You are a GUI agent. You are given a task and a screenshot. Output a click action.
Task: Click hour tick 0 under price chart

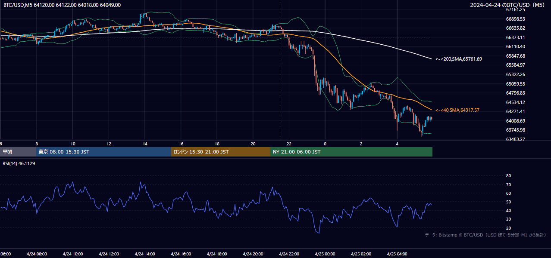[325, 144]
